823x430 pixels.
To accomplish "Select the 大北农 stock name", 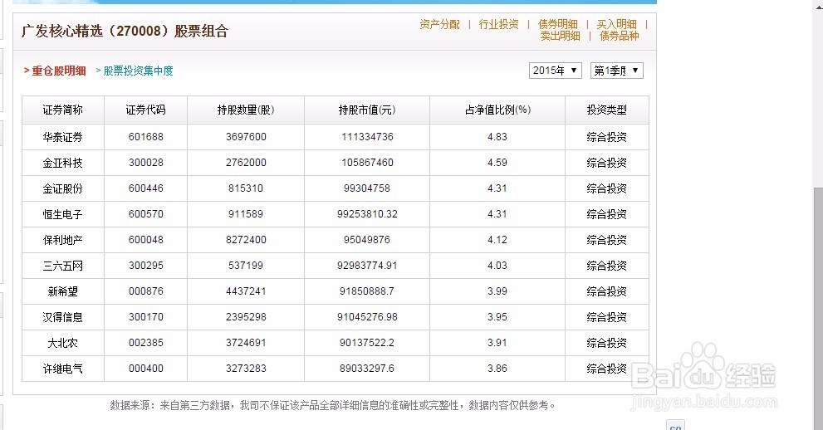I will [63, 343].
